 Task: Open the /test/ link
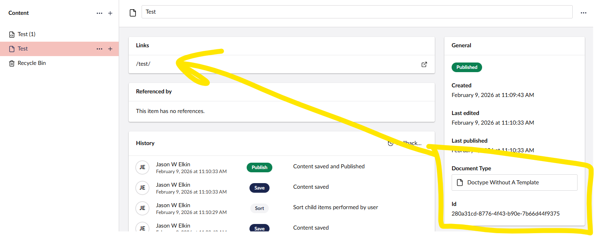pyautogui.click(x=143, y=64)
